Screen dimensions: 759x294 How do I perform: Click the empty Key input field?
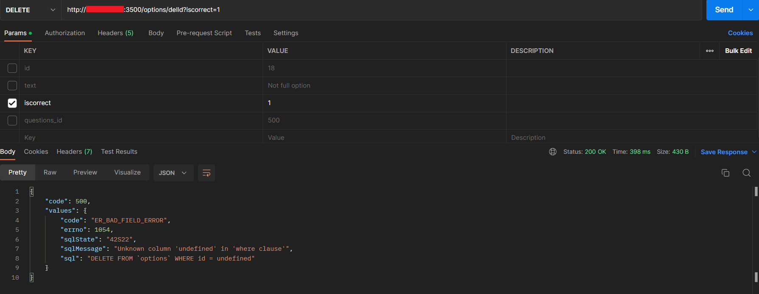point(141,138)
